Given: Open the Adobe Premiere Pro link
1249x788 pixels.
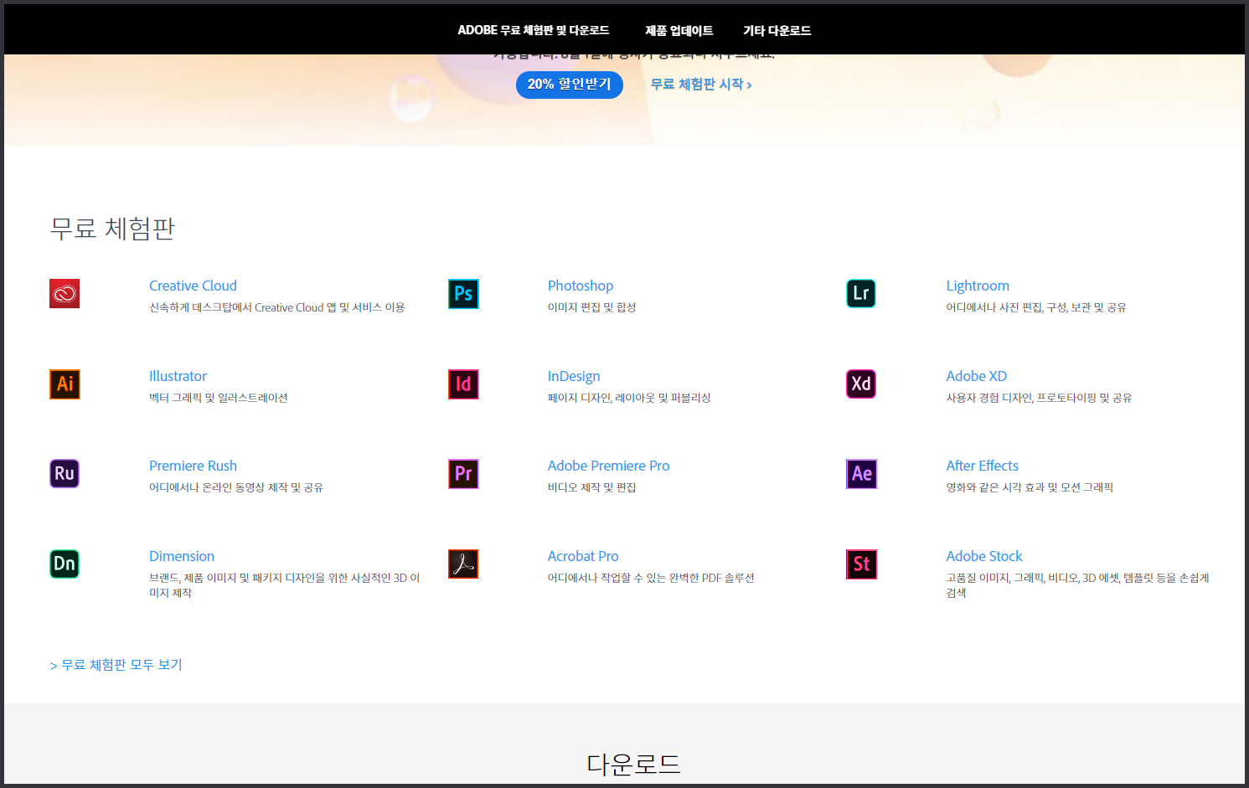Looking at the screenshot, I should coord(609,466).
